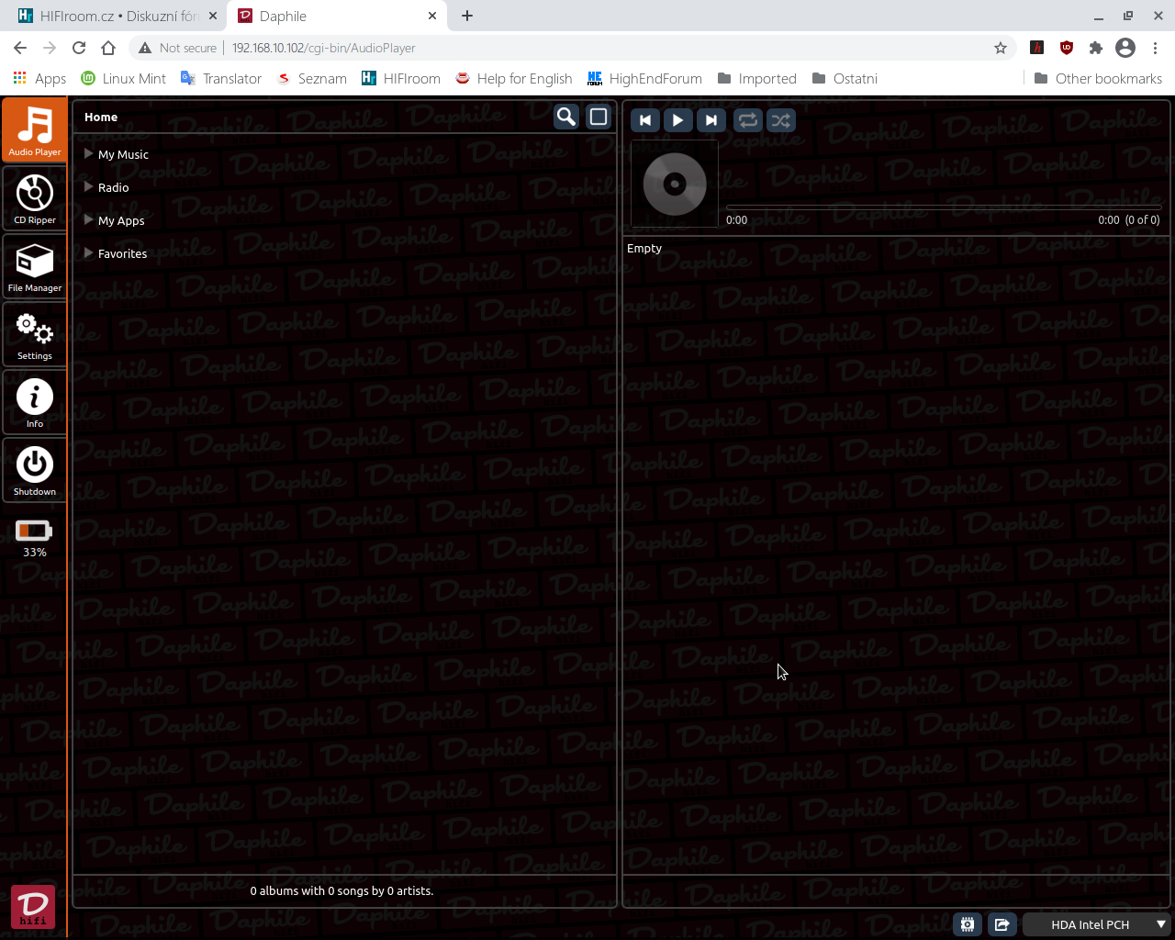Skip to the next track
The width and height of the screenshot is (1175, 940).
pyautogui.click(x=711, y=120)
